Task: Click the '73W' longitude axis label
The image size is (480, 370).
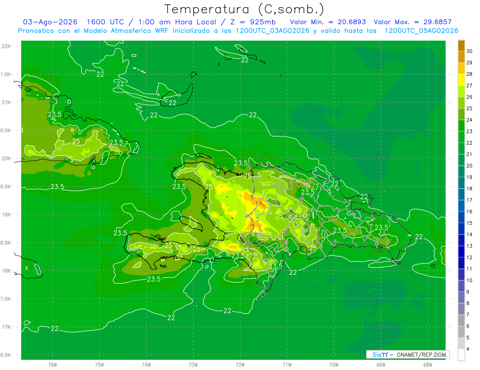Action: (x=193, y=365)
